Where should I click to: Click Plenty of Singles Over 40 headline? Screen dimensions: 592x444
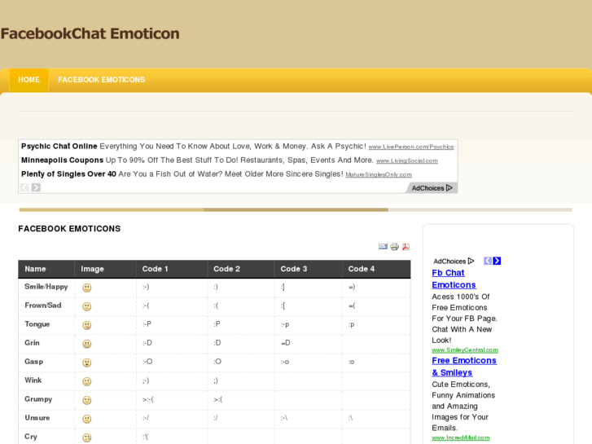[x=68, y=174]
